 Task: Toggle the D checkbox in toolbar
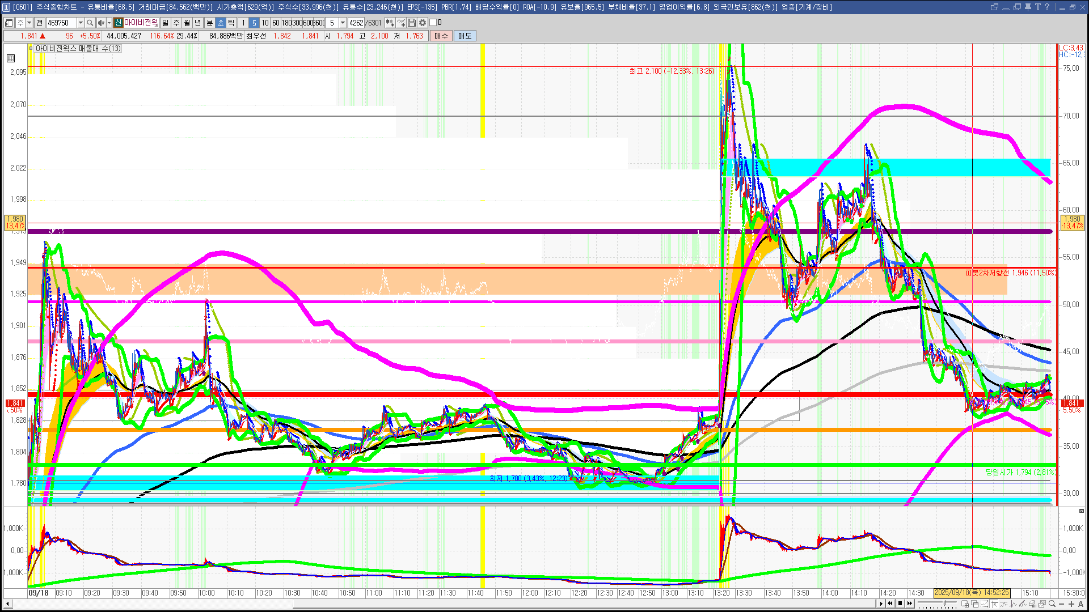[x=433, y=23]
